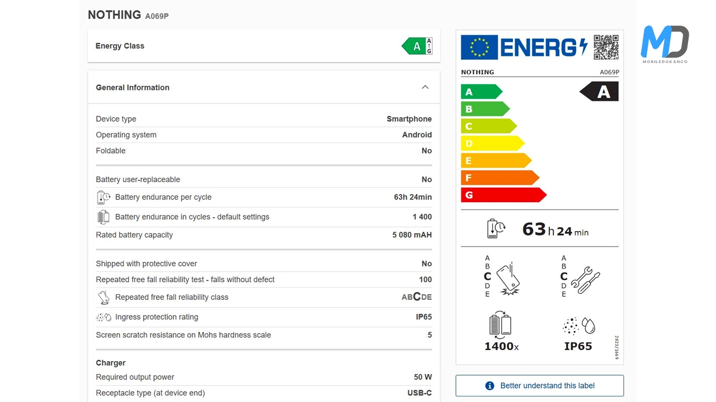Click the black A rating arrow on label

[599, 92]
